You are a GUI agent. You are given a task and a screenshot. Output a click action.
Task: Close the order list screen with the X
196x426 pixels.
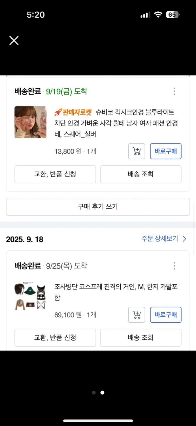pyautogui.click(x=14, y=41)
